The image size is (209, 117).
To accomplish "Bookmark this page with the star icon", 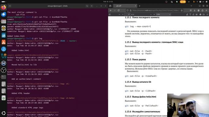I will pos(182,10).
